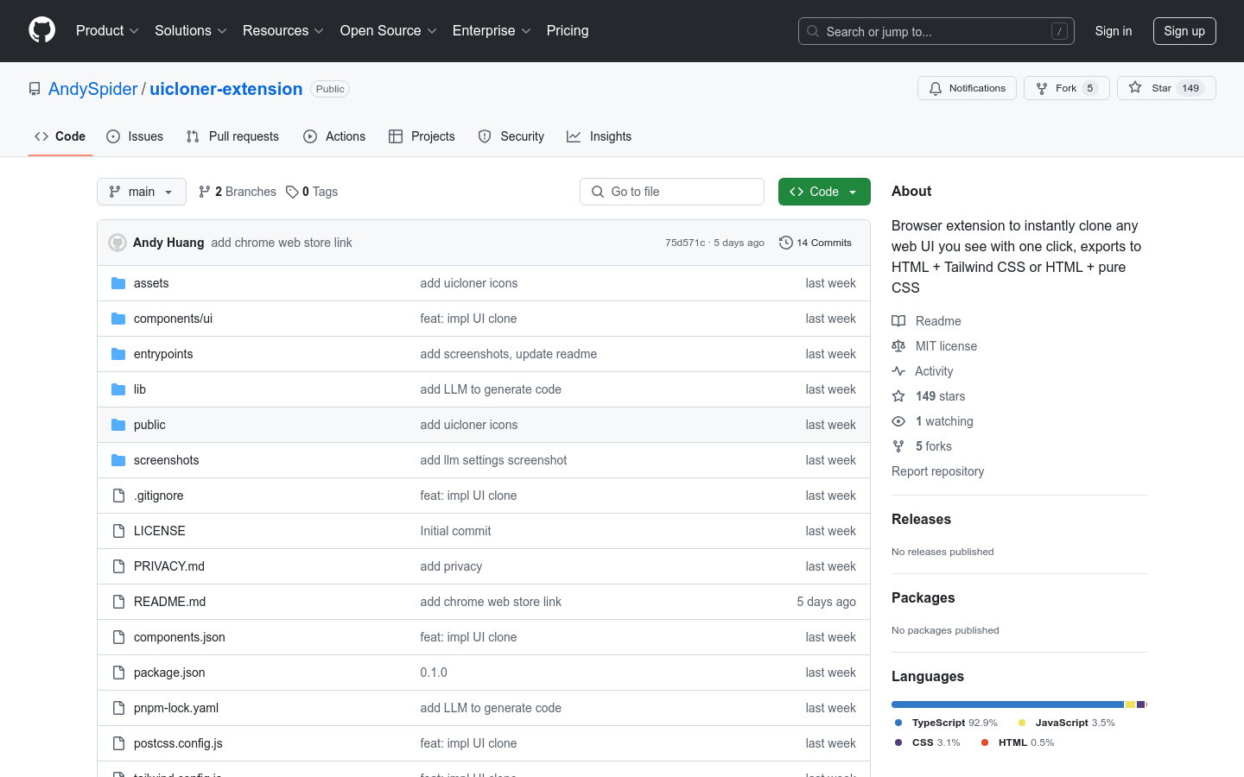1244x777 pixels.
Task: Open the Packages heading link
Action: [923, 597]
